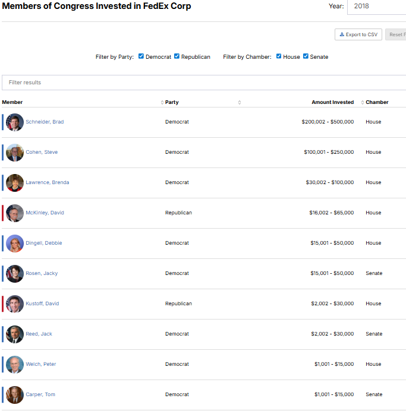Select Democrat party cell in Schneider row
The width and height of the screenshot is (406, 411).
177,122
